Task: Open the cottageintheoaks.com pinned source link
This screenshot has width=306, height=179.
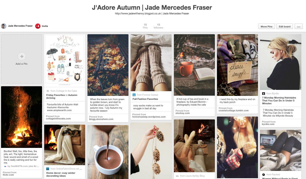Action: [58, 119]
